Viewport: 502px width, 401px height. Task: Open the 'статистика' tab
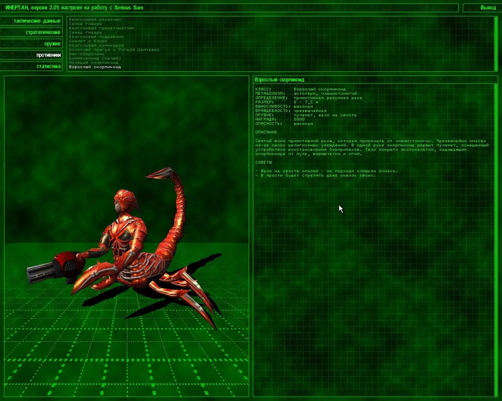click(x=31, y=66)
